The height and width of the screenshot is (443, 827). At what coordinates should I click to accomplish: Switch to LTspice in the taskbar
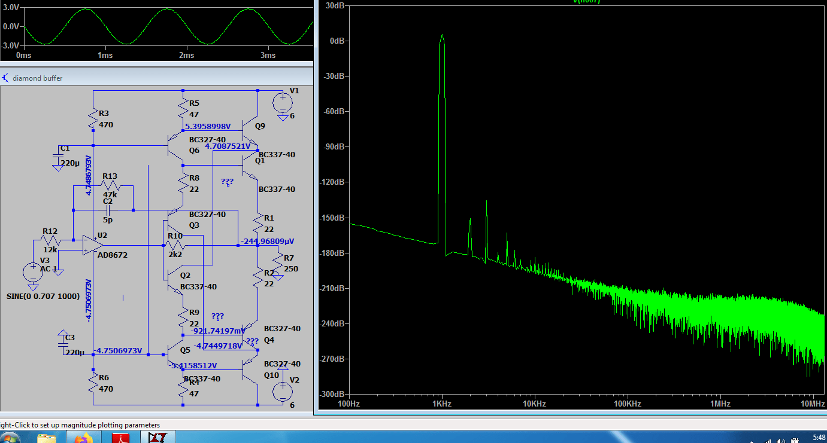pos(158,438)
